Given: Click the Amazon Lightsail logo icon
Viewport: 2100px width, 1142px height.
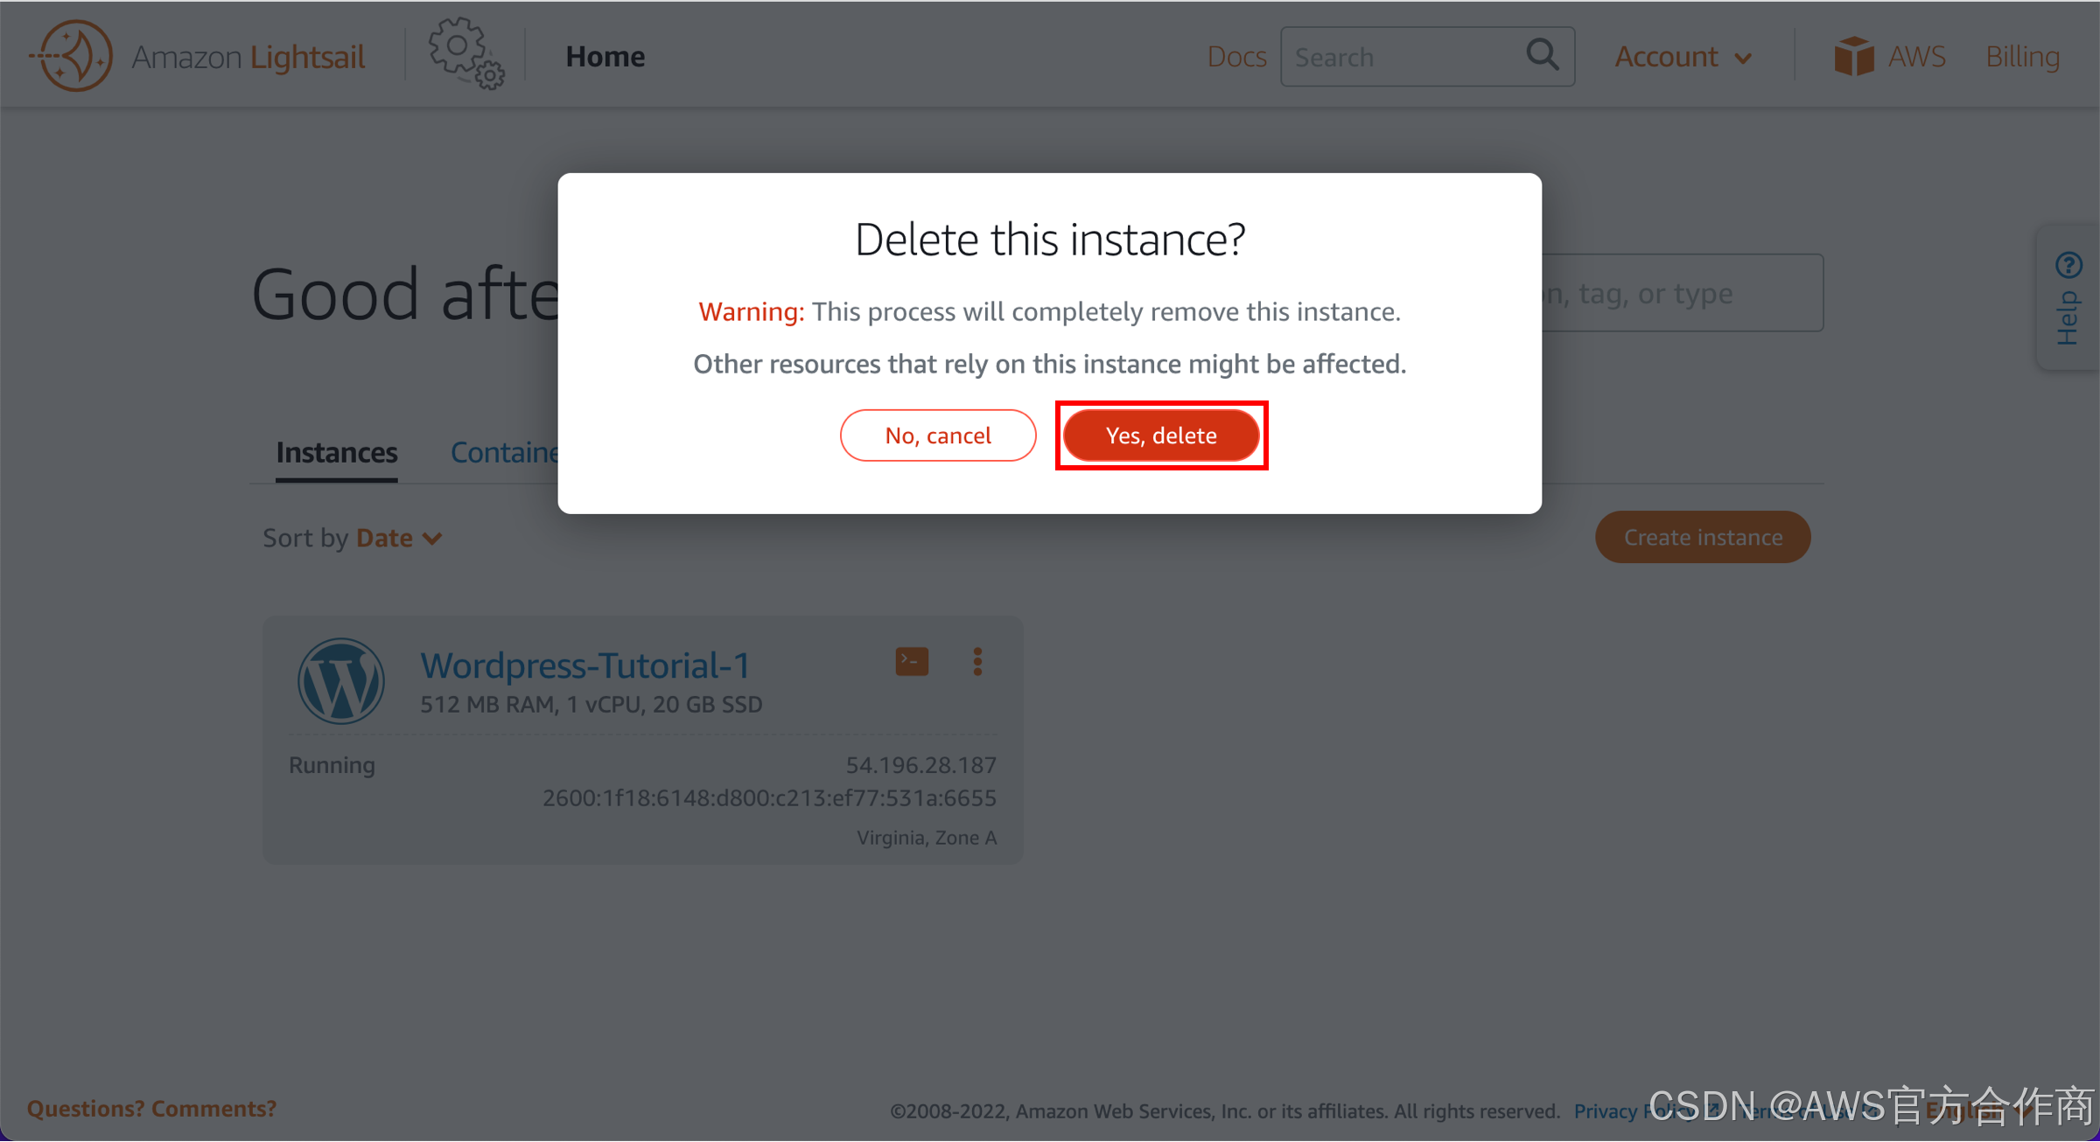Looking at the screenshot, I should click(72, 56).
